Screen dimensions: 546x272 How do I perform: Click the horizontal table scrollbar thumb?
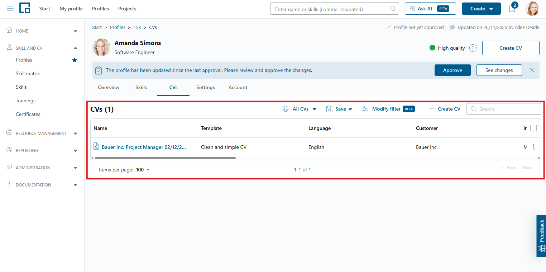point(165,158)
